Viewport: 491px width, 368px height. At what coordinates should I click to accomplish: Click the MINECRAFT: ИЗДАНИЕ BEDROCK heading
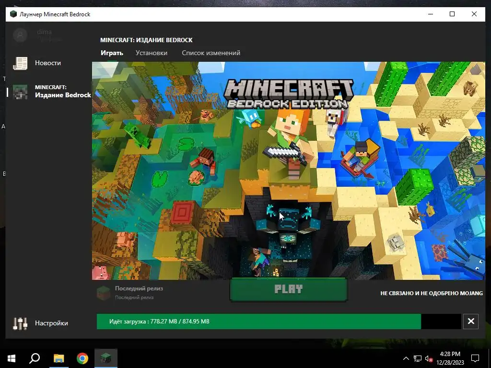click(x=146, y=40)
